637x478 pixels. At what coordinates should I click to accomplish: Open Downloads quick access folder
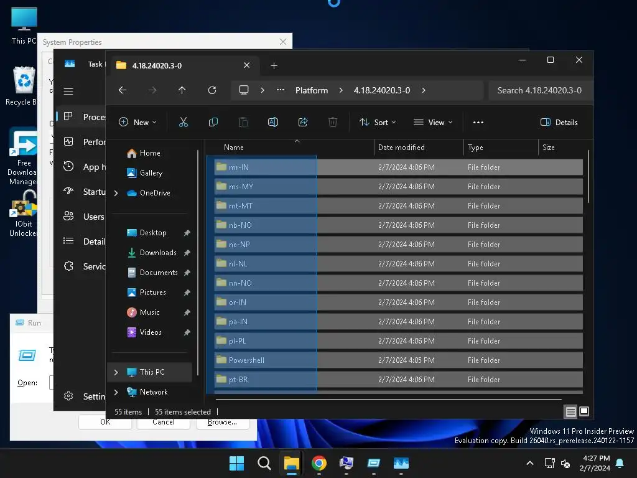(157, 253)
